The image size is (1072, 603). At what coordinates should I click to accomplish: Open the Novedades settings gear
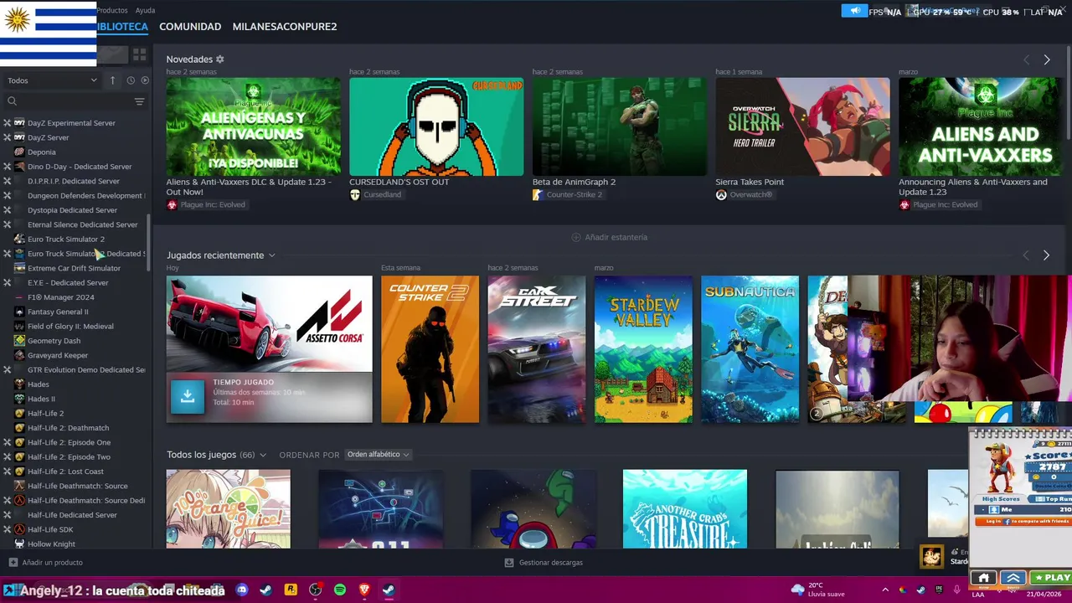click(220, 59)
